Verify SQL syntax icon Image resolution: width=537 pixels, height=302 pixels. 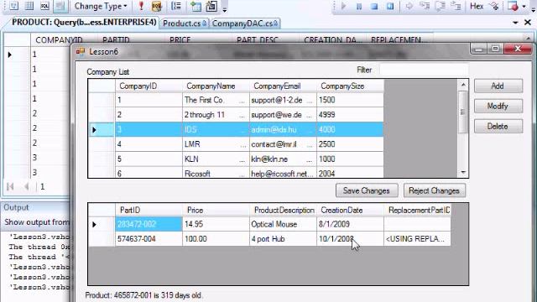(x=157, y=6)
